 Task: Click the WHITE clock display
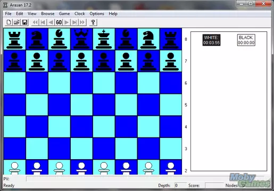tap(211, 40)
